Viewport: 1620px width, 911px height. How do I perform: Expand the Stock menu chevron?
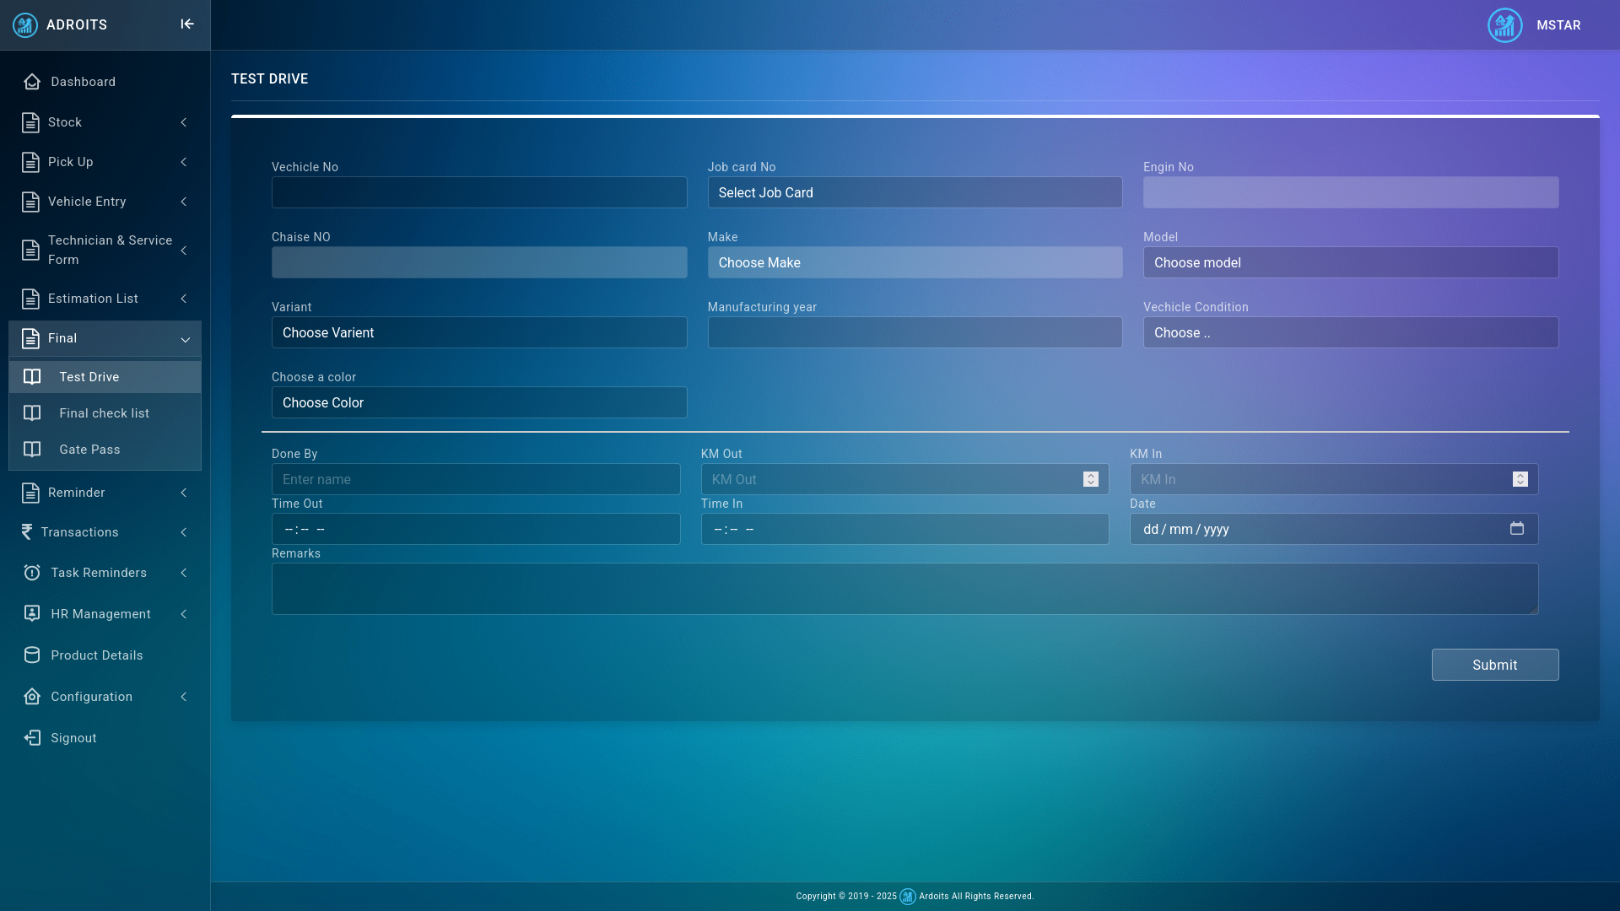coord(184,122)
